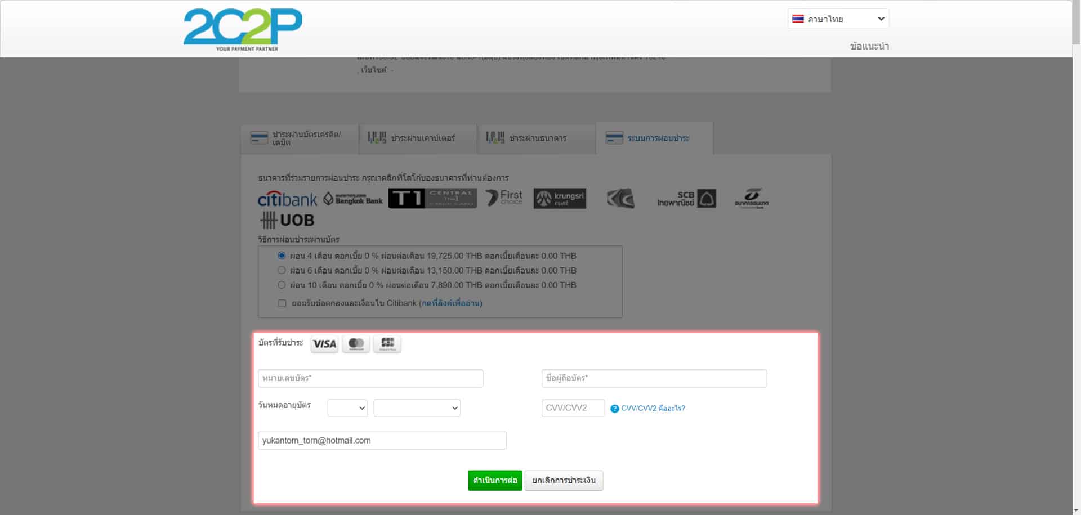This screenshot has width=1081, height=515.
Task: Select the Citibank logo
Action: 287,199
